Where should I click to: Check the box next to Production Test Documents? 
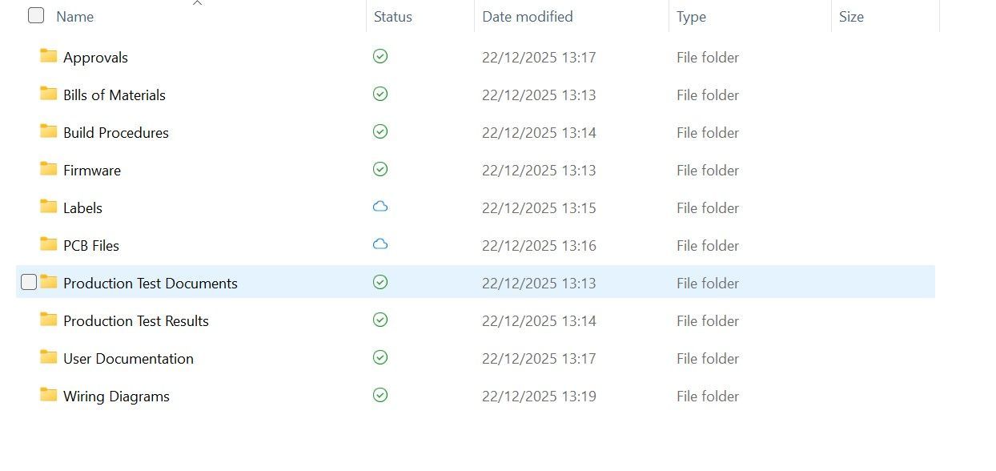[28, 282]
